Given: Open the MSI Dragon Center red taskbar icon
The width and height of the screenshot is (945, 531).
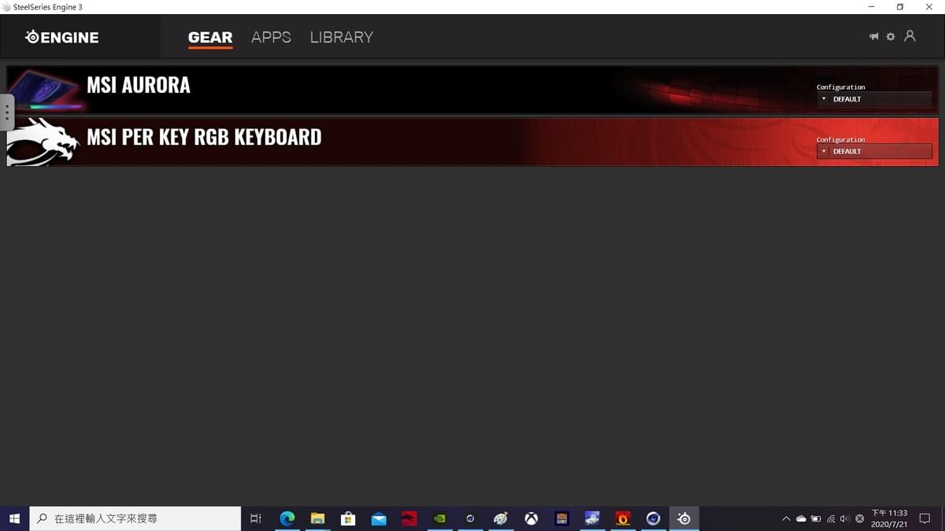Looking at the screenshot, I should [x=409, y=518].
